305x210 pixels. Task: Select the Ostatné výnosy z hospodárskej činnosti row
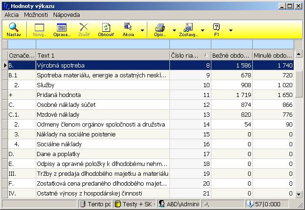[x=151, y=193]
